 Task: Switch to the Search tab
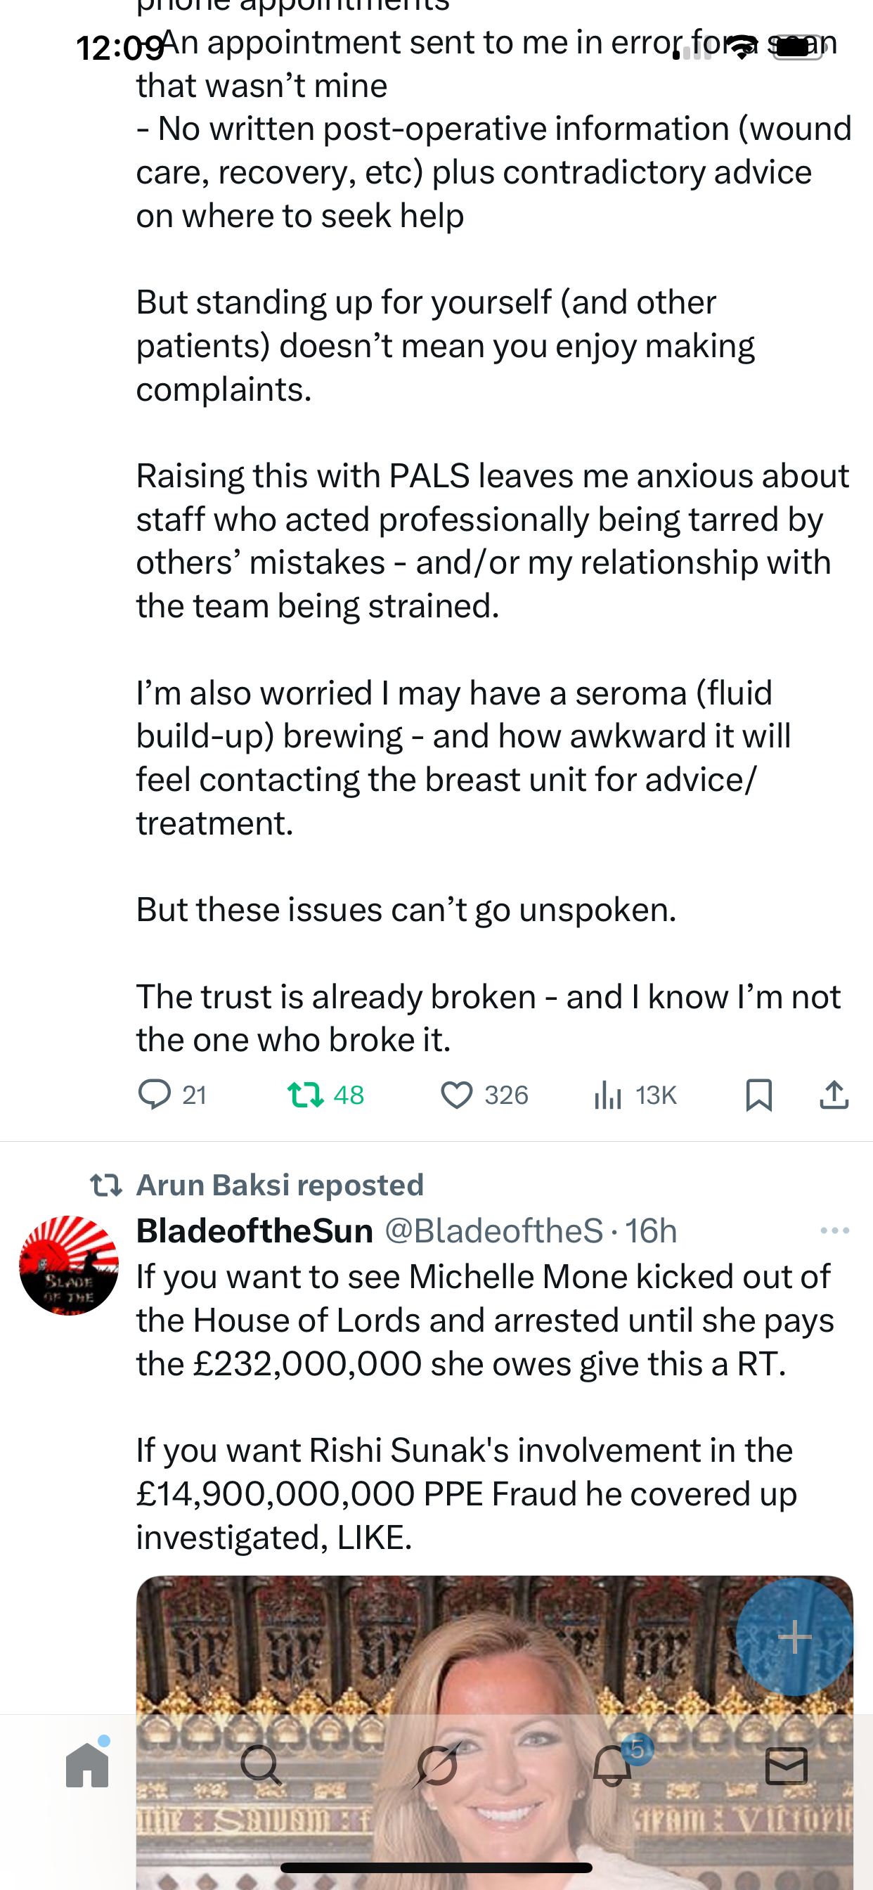(x=261, y=1766)
